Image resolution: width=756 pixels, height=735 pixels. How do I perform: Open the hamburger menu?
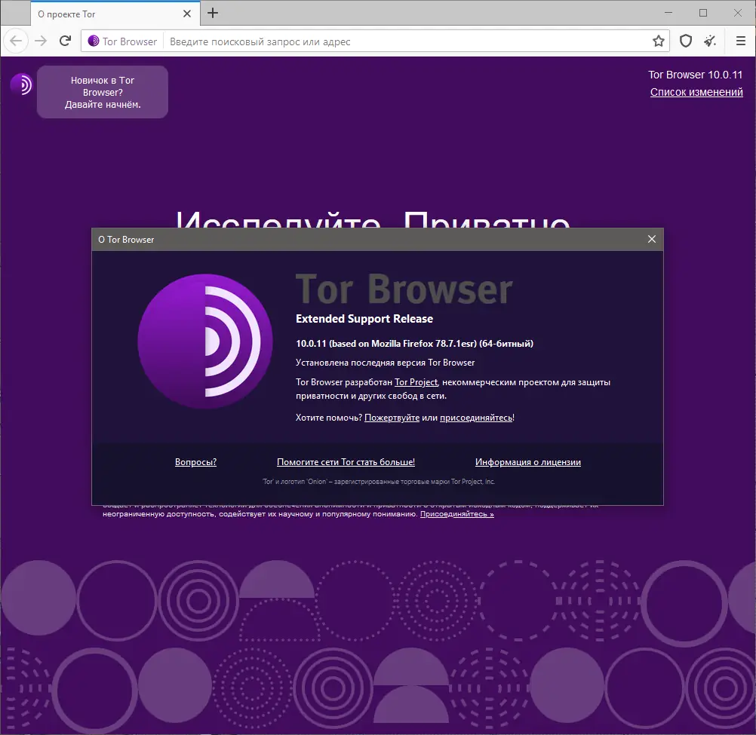(x=740, y=41)
